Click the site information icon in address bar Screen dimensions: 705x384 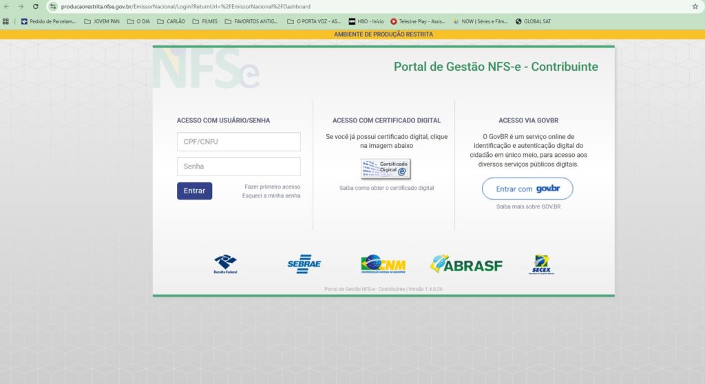point(53,6)
